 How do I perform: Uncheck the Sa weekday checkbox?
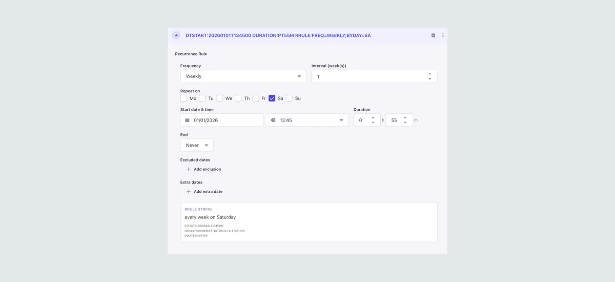coord(272,98)
